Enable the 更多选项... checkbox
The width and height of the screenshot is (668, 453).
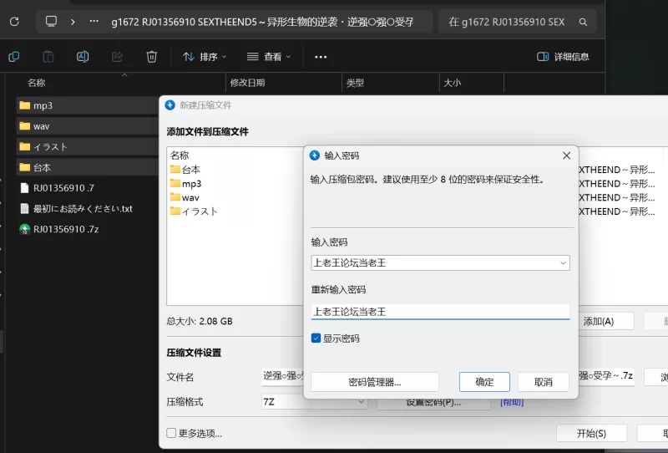point(171,434)
